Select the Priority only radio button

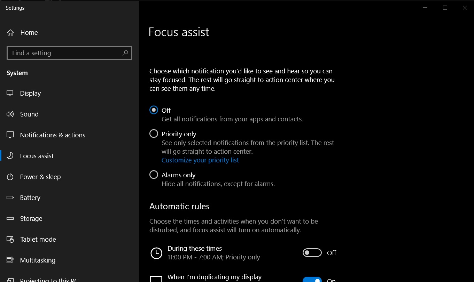pos(154,134)
